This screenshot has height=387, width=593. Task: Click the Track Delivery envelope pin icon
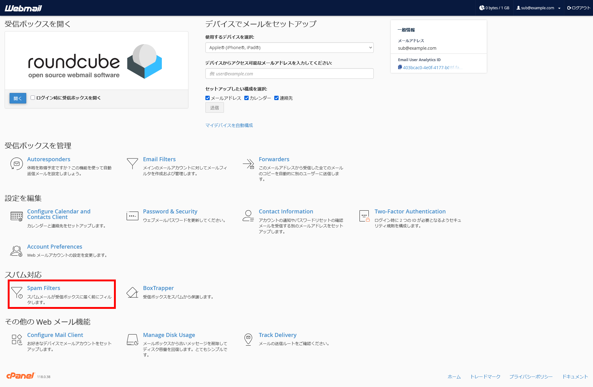pos(248,339)
